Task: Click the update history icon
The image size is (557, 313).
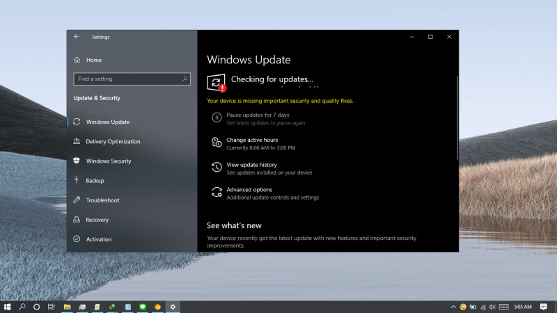Action: pyautogui.click(x=217, y=167)
